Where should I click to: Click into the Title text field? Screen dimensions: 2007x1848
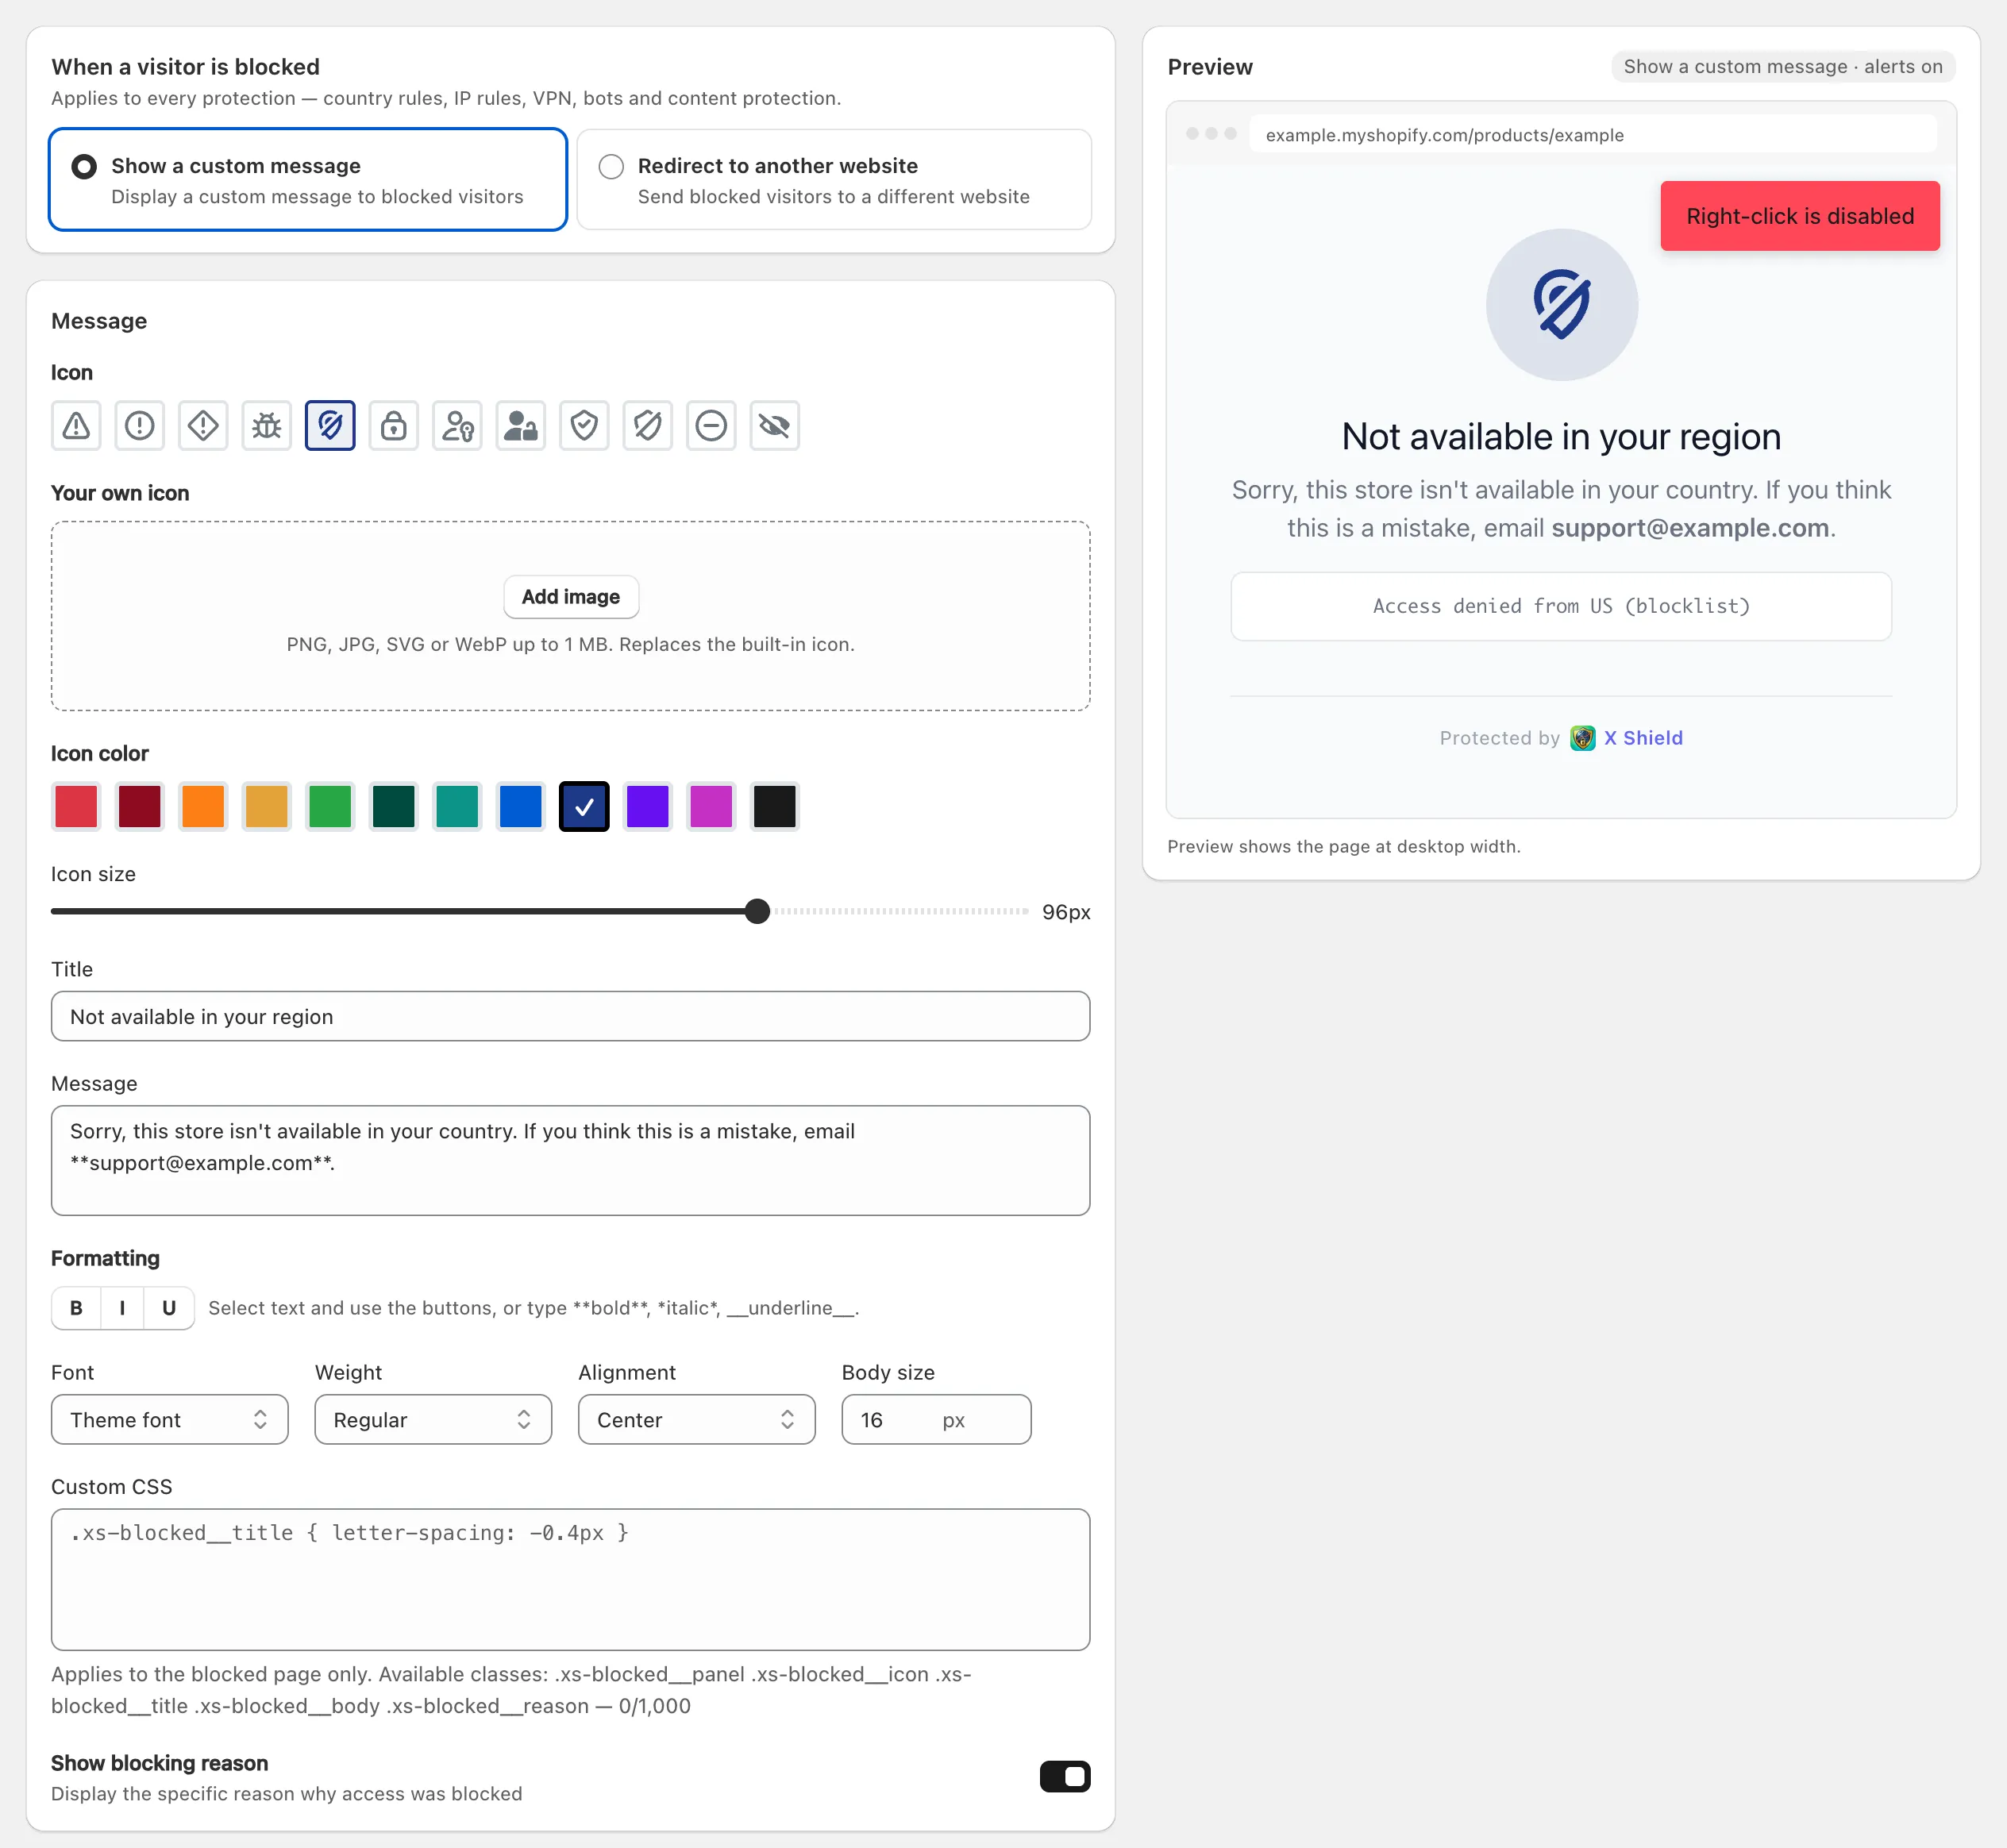click(x=571, y=1017)
